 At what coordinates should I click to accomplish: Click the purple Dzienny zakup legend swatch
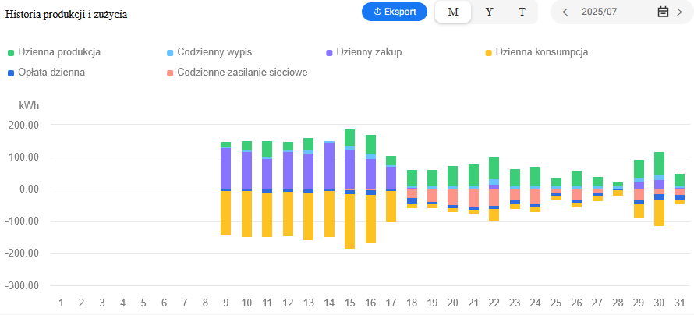pyautogui.click(x=329, y=53)
